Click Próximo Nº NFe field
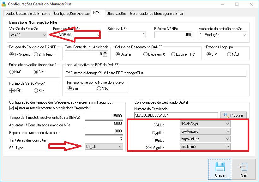Image resolution: width=259 pixels, height=182 pixels. tap(173, 35)
